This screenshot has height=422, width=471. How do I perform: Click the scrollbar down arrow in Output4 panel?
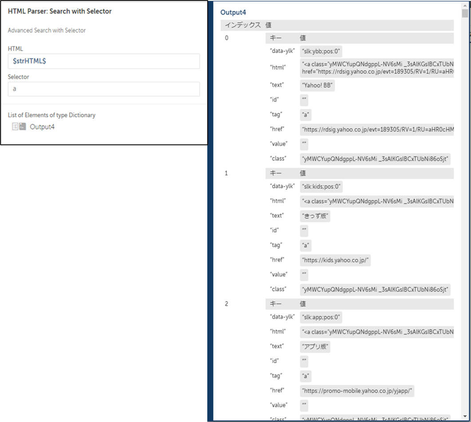[x=465, y=416]
